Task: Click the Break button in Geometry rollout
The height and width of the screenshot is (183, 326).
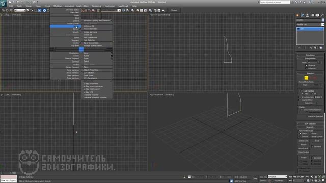Action: tap(317, 141)
